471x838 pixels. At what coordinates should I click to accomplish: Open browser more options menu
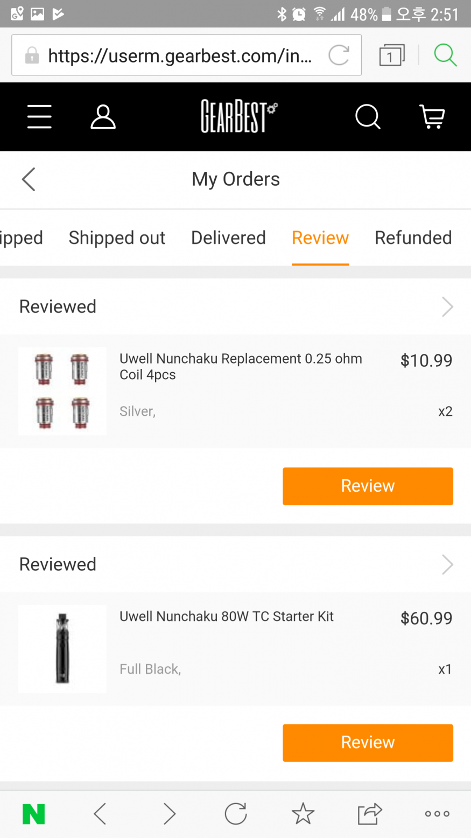click(x=437, y=814)
